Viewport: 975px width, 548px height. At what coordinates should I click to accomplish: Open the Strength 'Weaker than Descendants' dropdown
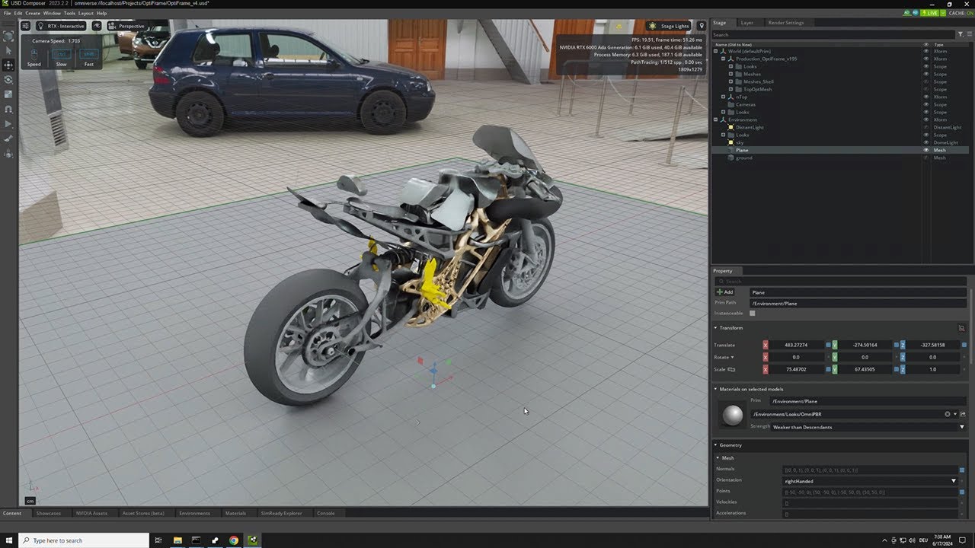868,427
